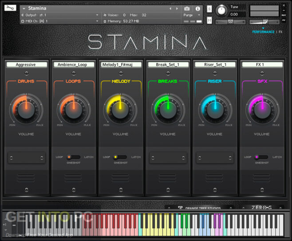Viewport: 292px width, 241px height.
Task: Open the Purge dropdown menu
Action: click(x=199, y=15)
